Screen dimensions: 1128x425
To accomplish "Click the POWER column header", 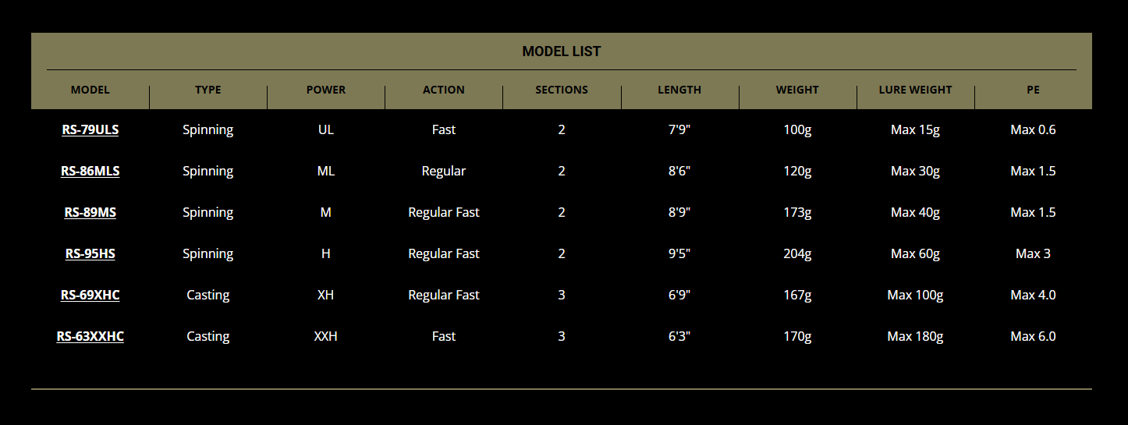I will 326,90.
